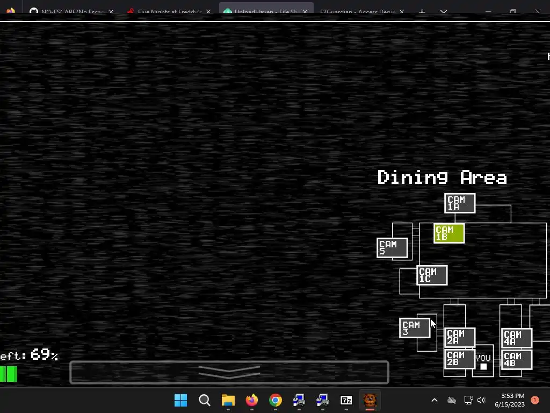Select CAM 2B west hall corner
Viewport: 550px width, 413px height.
[460, 359]
